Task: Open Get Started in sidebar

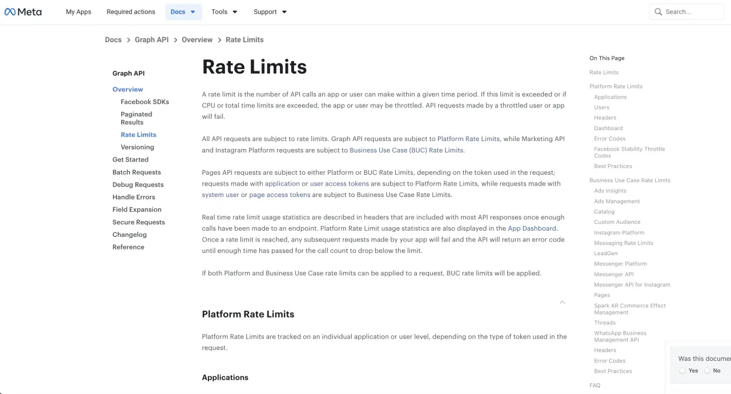Action: (x=130, y=159)
